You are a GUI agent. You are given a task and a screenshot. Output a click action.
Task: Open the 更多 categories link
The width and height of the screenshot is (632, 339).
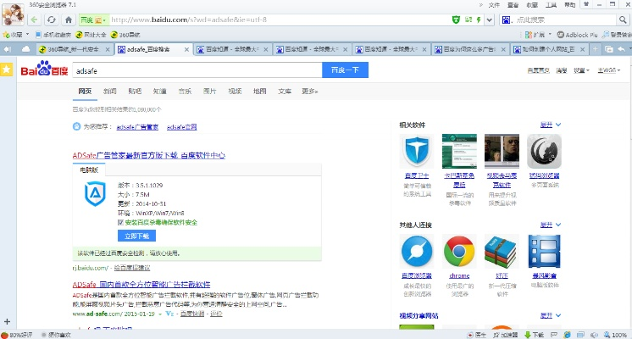tap(309, 91)
